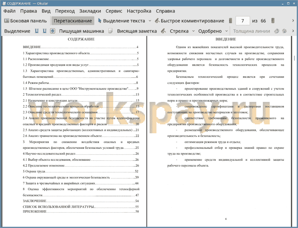The image size is (298, 228).
Task: Activate the Перетаскивание browse mode
Action: tap(73, 21)
